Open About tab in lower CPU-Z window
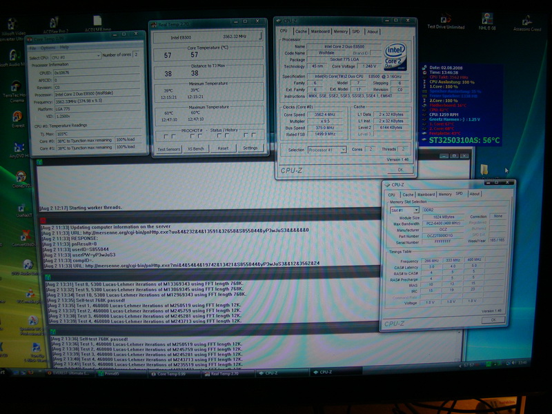Image resolution: width=552 pixels, height=414 pixels. pos(475,194)
